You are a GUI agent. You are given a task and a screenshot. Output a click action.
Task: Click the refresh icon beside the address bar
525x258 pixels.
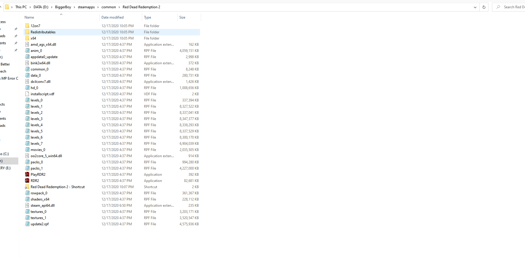coord(484,7)
